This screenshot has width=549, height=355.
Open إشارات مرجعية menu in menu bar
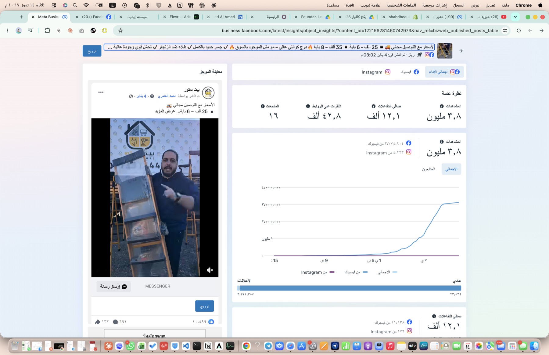(x=434, y=5)
